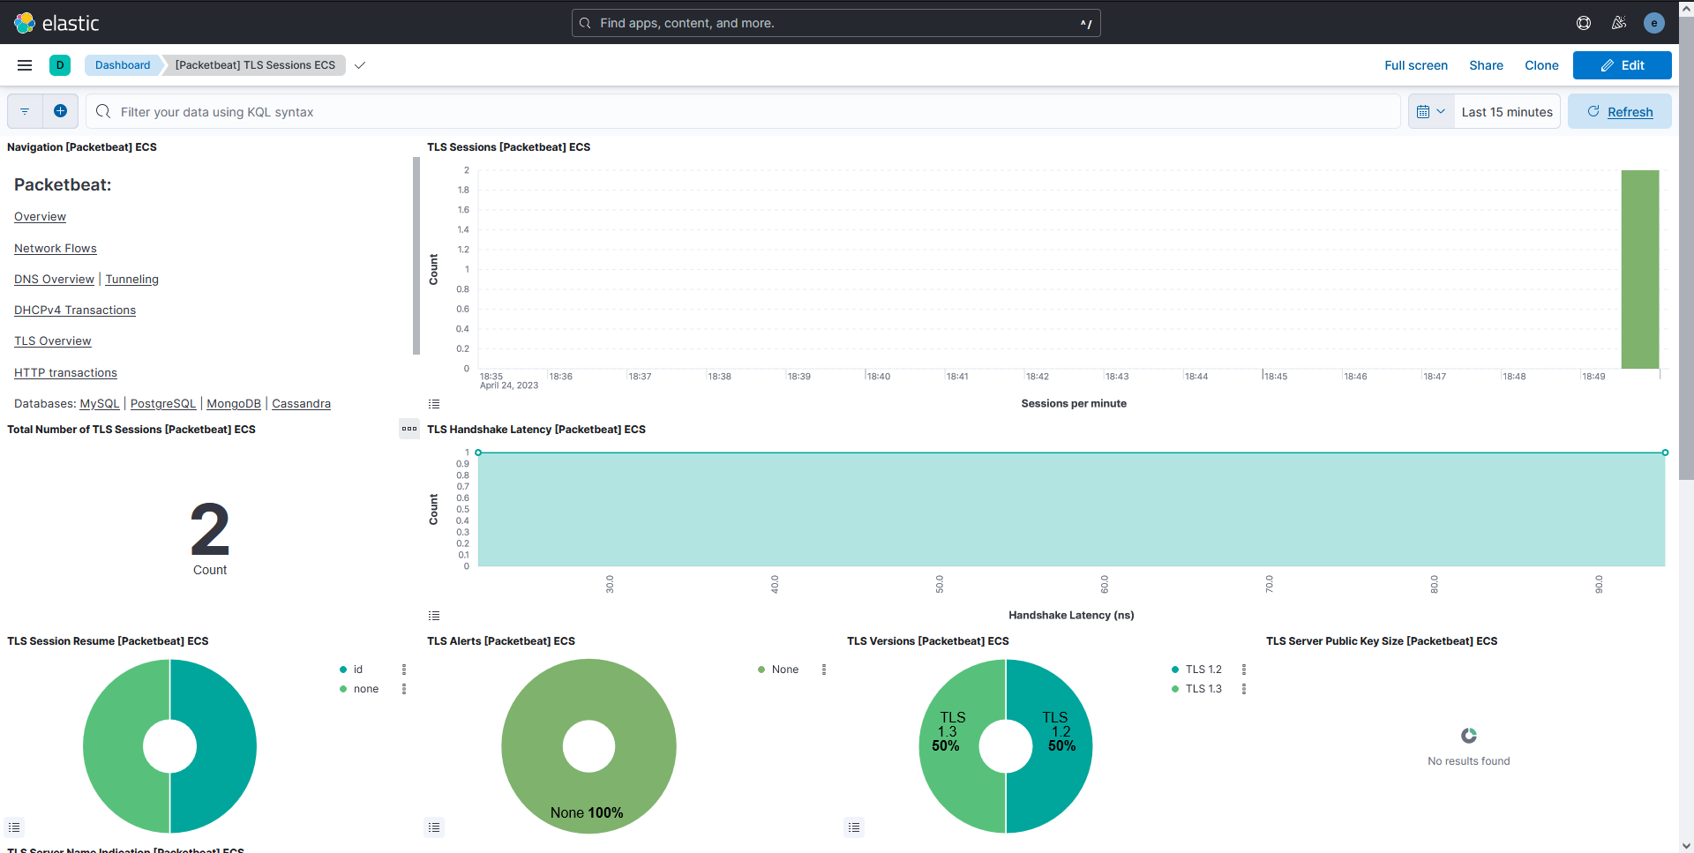1694x853 pixels.
Task: Toggle the None series in TLS Alerts legend
Action: pyautogui.click(x=784, y=669)
